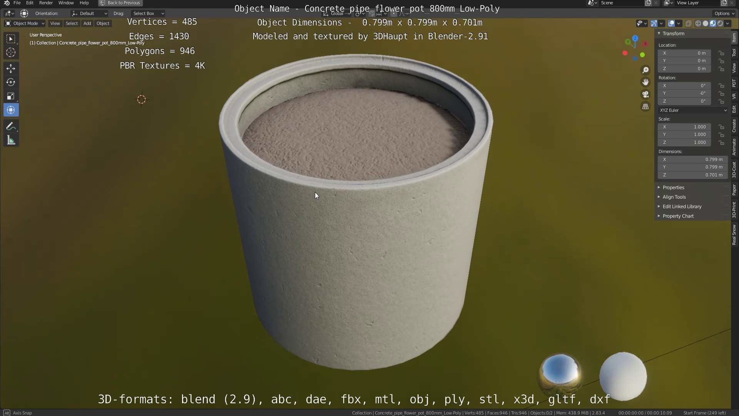Select the Select Box tool
The image size is (739, 416).
coord(11,39)
